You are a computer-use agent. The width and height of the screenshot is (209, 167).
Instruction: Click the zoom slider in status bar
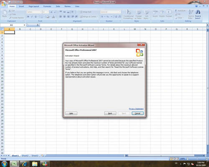(197, 159)
